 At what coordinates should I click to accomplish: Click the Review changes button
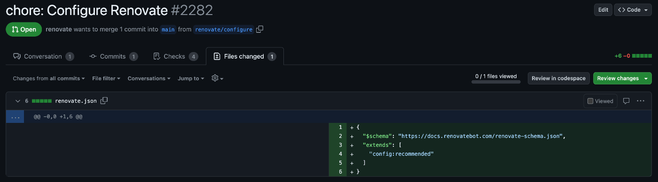(622, 78)
